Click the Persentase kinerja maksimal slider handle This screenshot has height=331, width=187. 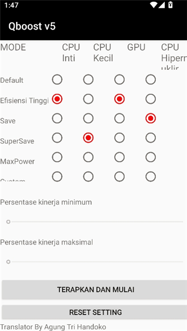click(x=8, y=262)
